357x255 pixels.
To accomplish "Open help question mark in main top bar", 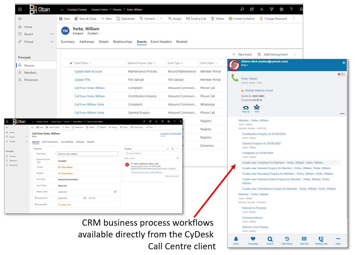I will tap(291, 9).
